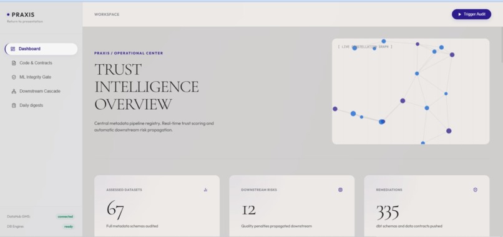Click the WORKSPACE header label
Screen dimensions: 503x237
click(x=107, y=14)
